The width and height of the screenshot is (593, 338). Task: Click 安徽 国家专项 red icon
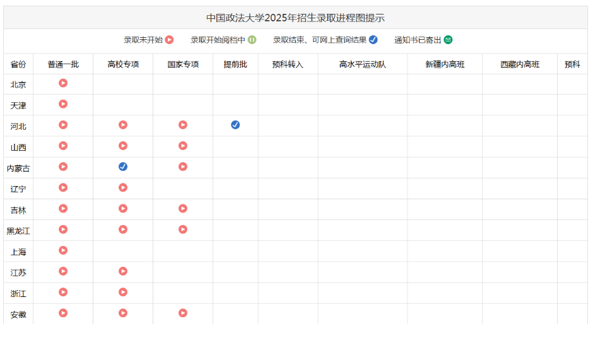(x=183, y=313)
